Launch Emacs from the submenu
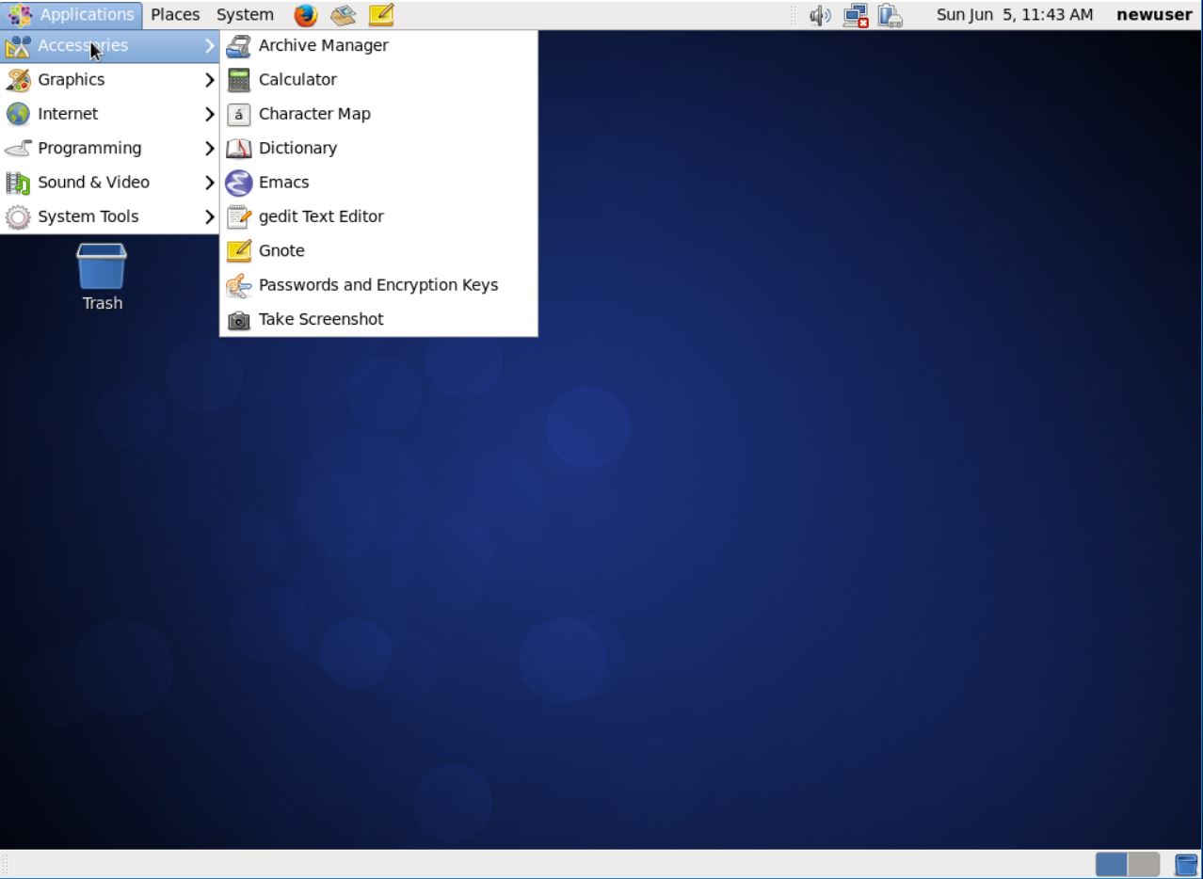Viewport: 1203px width, 879px height. [378, 183]
